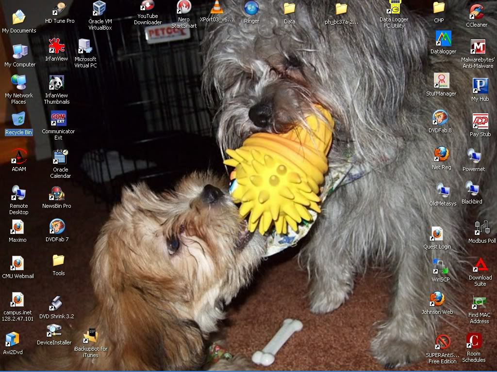
Task: Select the Nero StartSmart icon
Action: 183,8
